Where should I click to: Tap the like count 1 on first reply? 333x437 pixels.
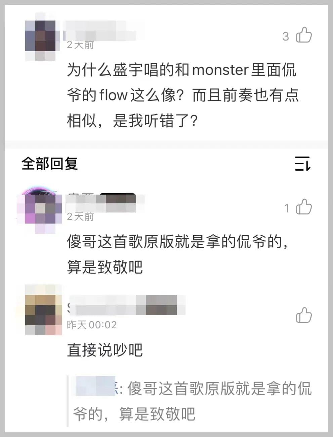point(287,208)
